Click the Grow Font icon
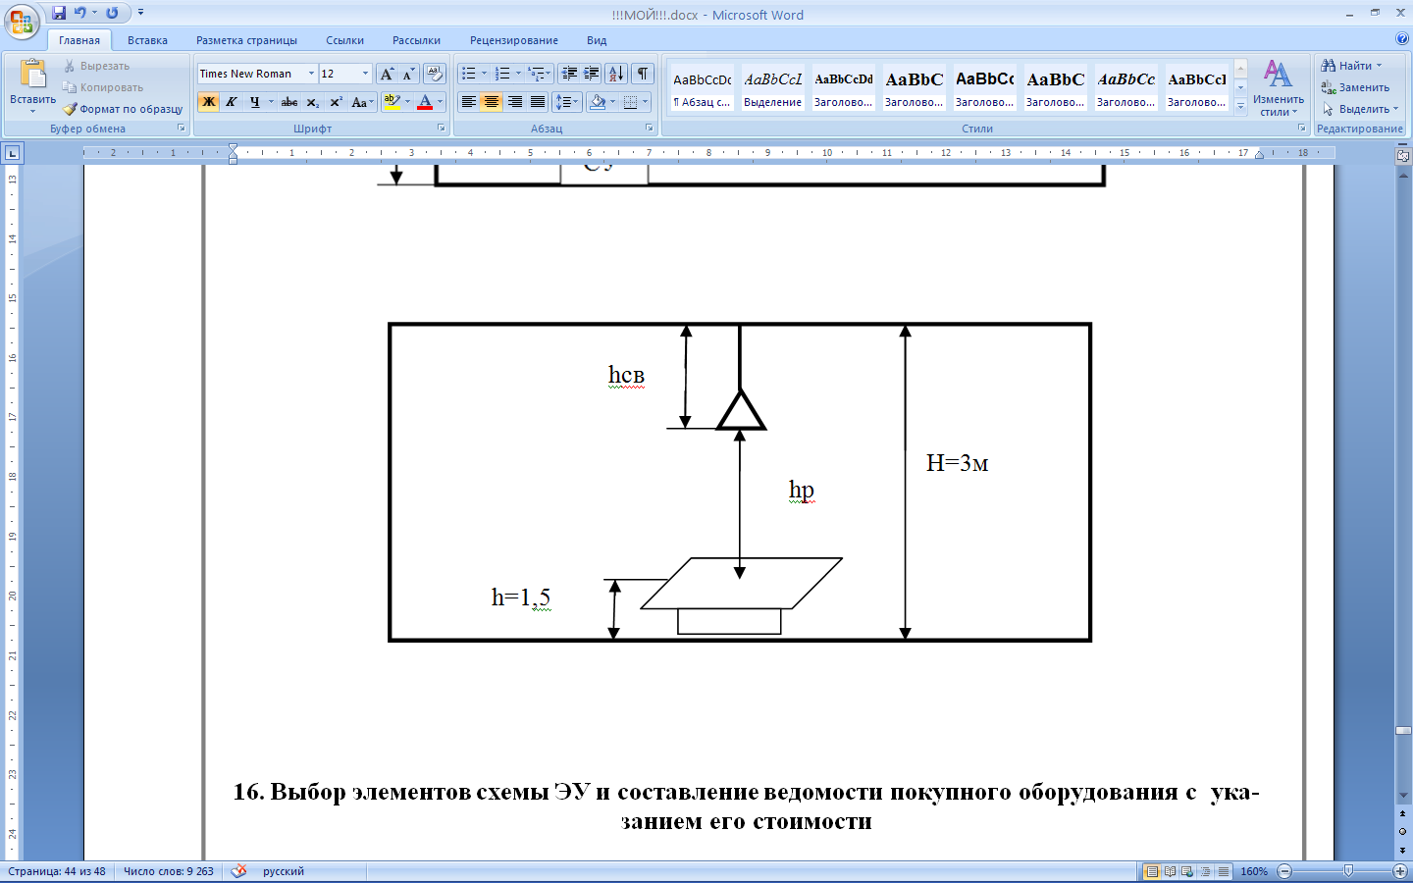 [387, 74]
